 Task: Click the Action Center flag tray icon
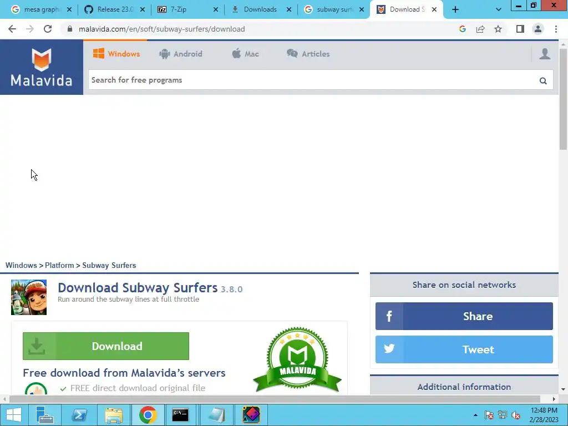coord(489,415)
